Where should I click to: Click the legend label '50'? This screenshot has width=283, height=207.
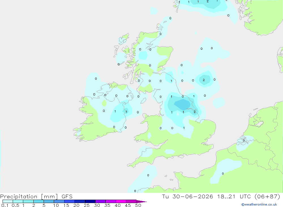pyautogui.click(x=138, y=205)
